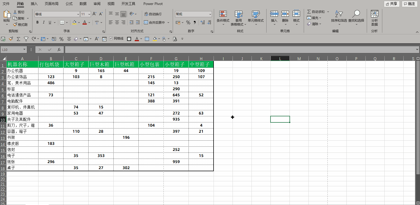Screen dimensions: 420x205
Task: Click the 批注 comments button
Action: (409, 4)
